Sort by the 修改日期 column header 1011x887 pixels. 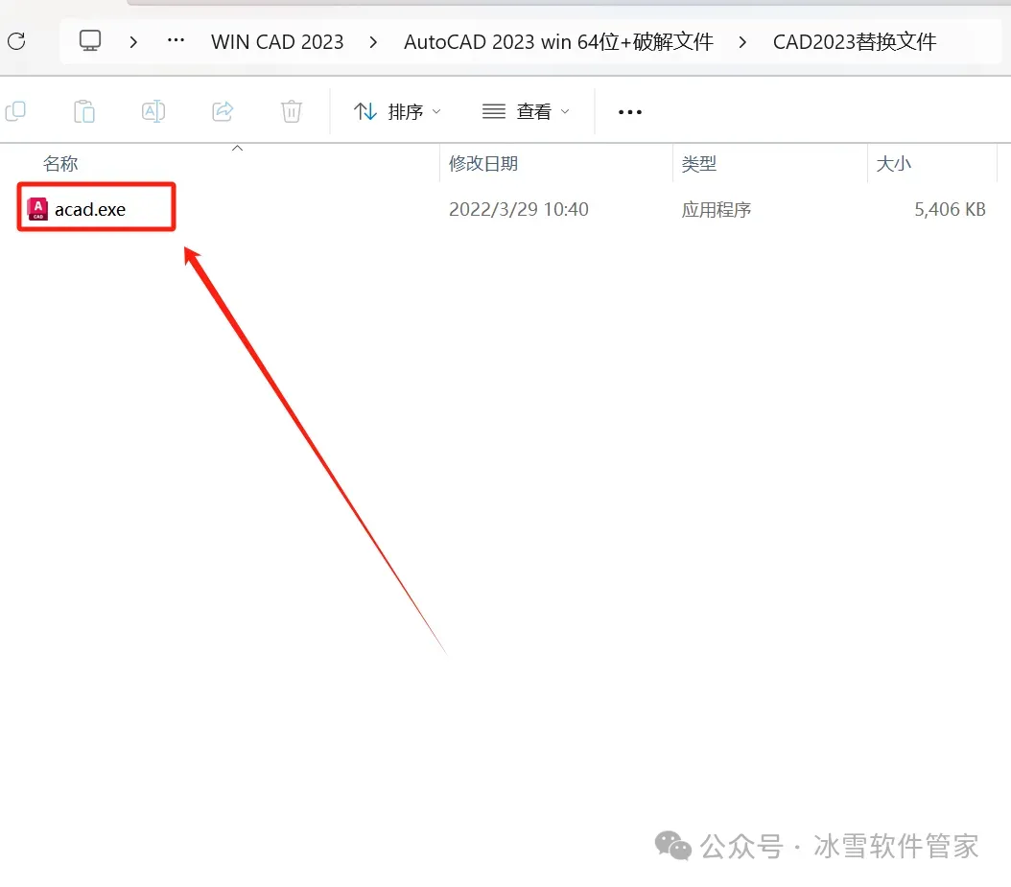pyautogui.click(x=483, y=164)
